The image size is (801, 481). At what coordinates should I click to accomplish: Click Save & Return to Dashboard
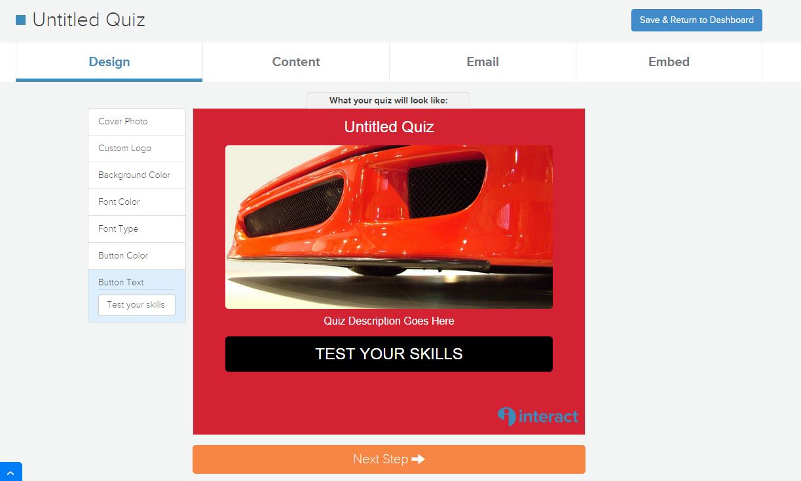pos(697,20)
